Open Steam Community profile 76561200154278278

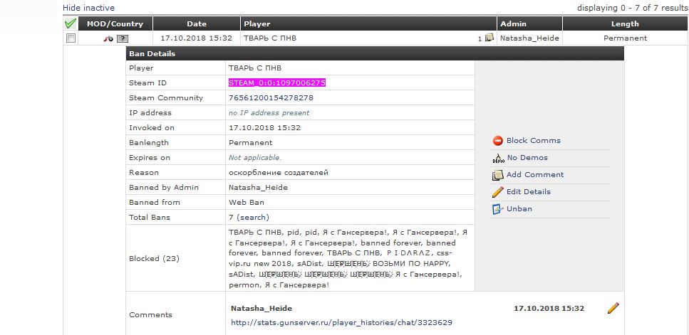point(271,98)
